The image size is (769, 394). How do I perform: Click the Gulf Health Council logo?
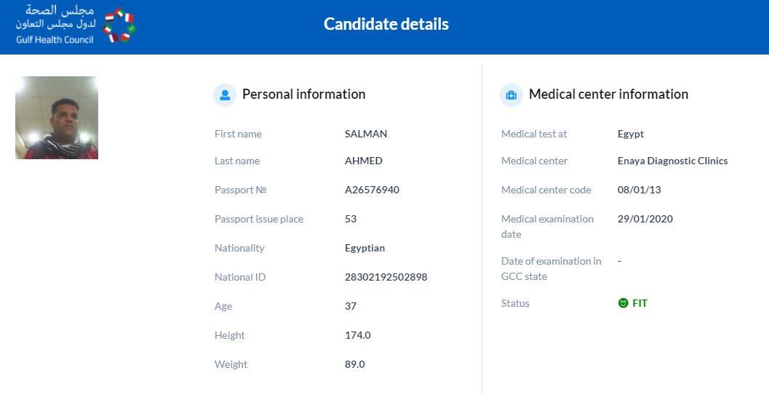point(76,25)
